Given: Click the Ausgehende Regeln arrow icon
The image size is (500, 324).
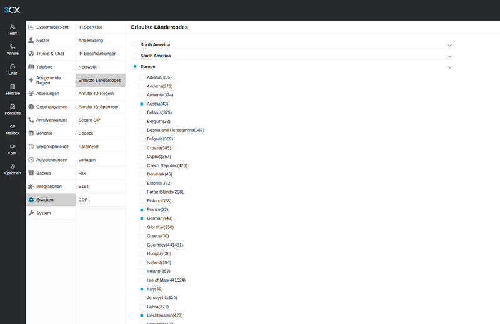Looking at the screenshot, I should point(31,81).
